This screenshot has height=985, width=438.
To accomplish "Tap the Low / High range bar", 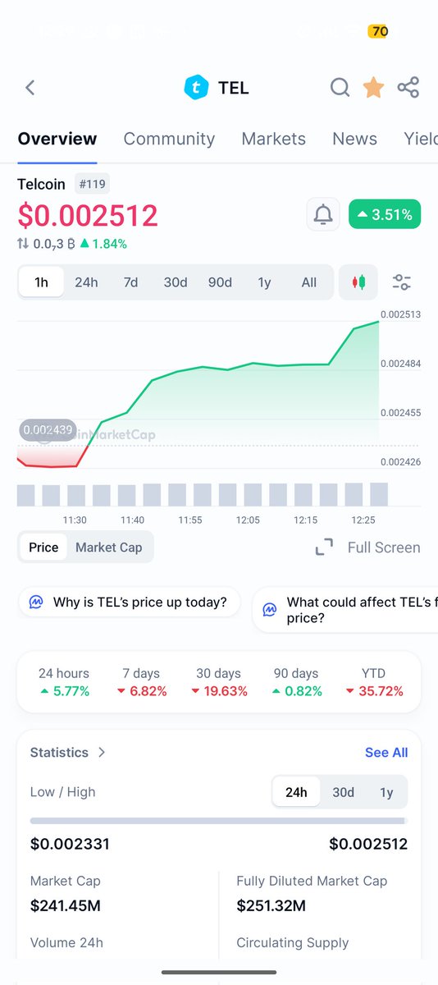I will (x=218, y=820).
